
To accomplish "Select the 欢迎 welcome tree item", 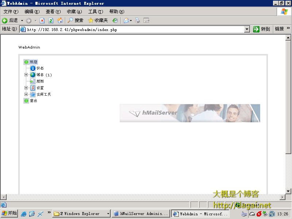I will pyautogui.click(x=34, y=62).
